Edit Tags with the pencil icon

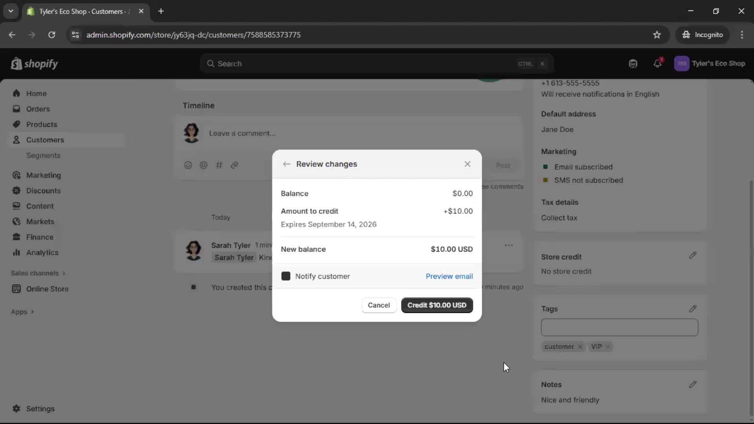[692, 309]
